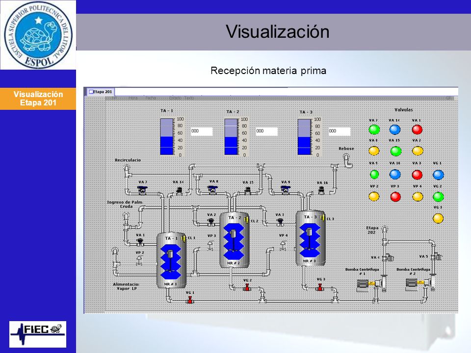Click the MR # 3 mixer in tank TA-3

309,240
